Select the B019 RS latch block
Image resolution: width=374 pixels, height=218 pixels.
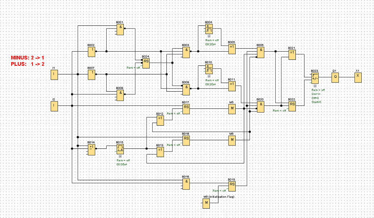pyautogui.click(x=232, y=186)
